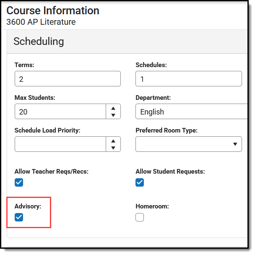Click the Terms input field
Image resolution: width=255 pixels, height=255 pixels.
tap(67, 79)
